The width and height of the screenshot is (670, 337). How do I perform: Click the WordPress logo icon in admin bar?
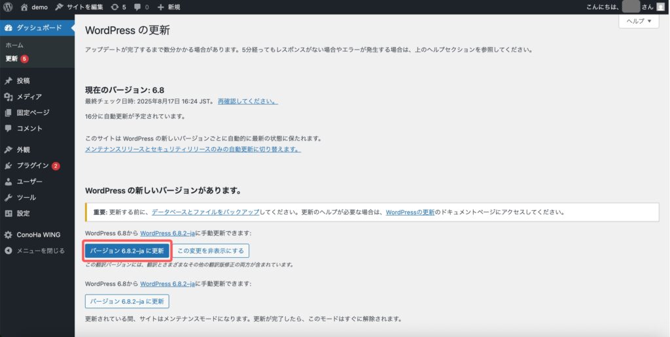[x=8, y=7]
